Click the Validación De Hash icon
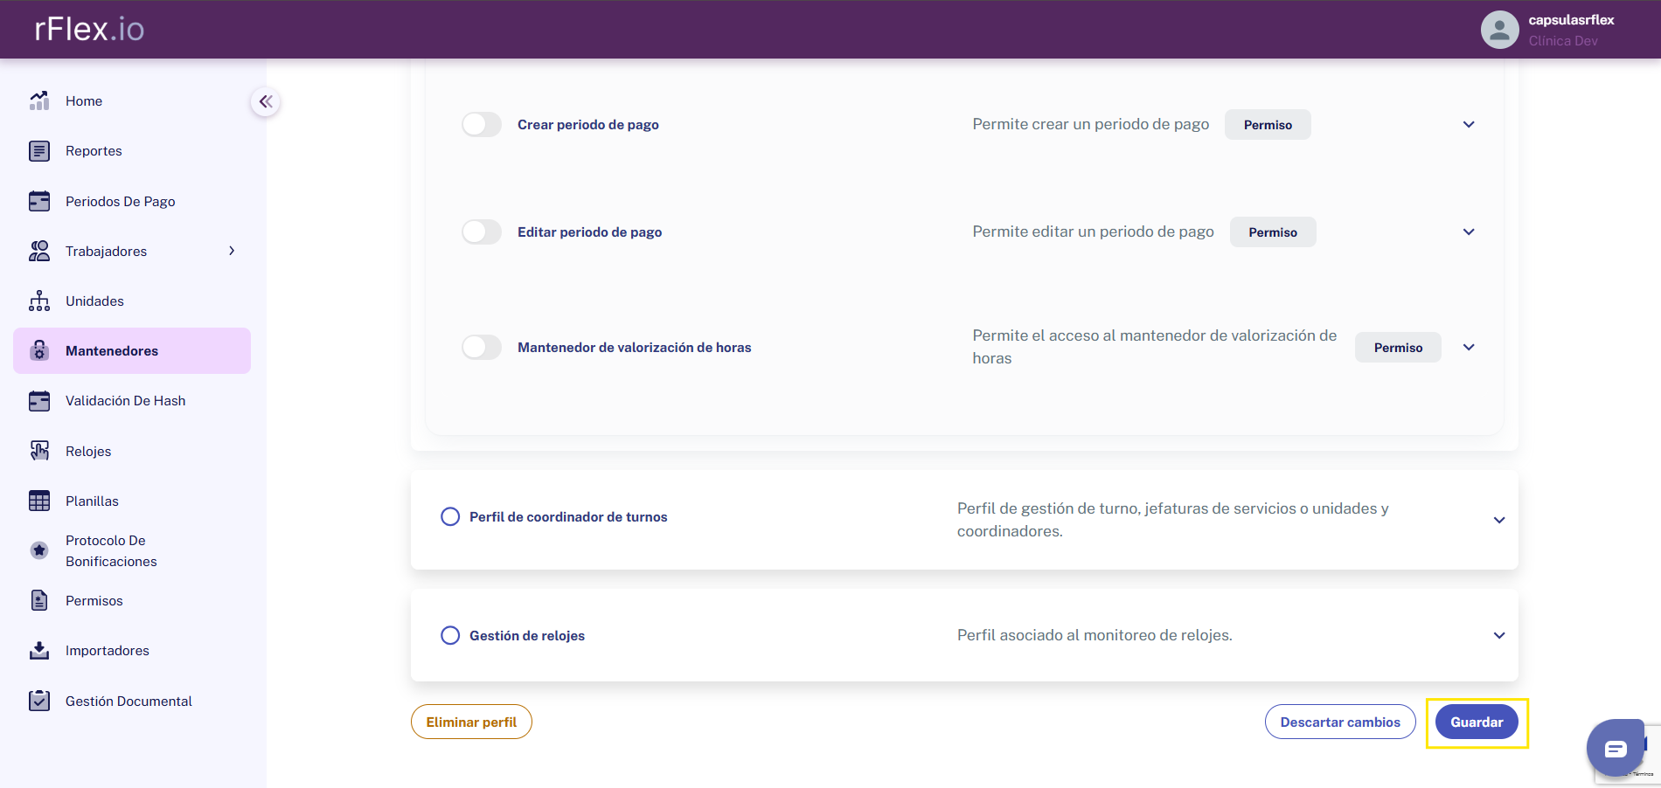1661x788 pixels. [39, 401]
